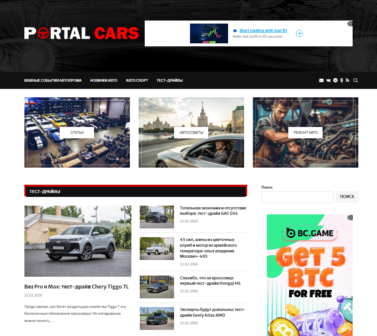Open Новинки авто menu item
The width and height of the screenshot is (377, 336).
click(104, 81)
